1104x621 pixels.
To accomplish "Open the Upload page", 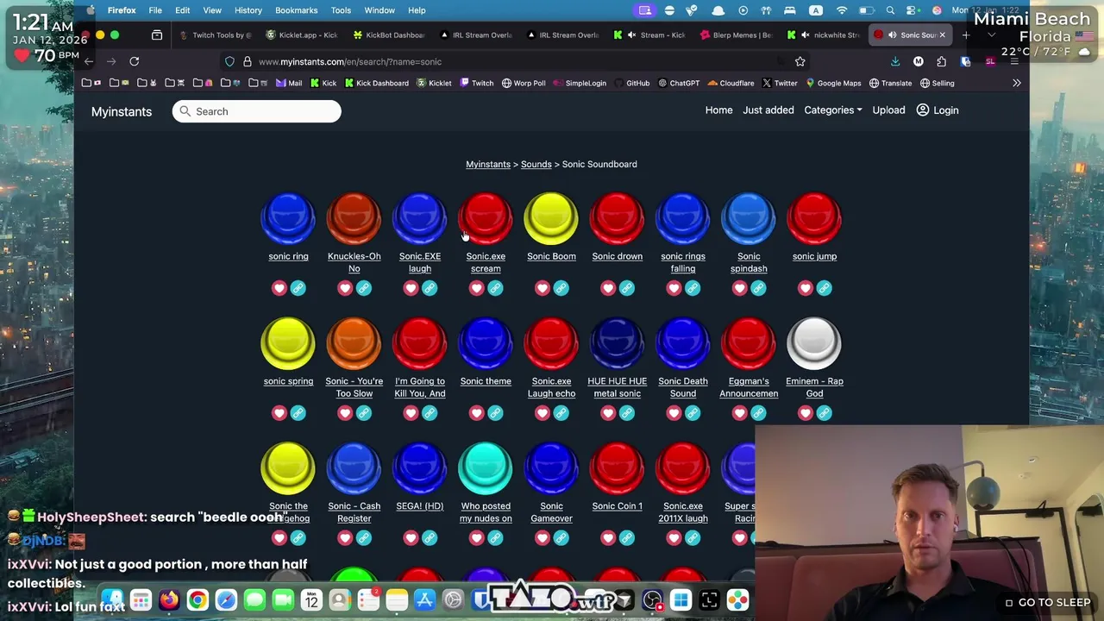I will pos(888,110).
